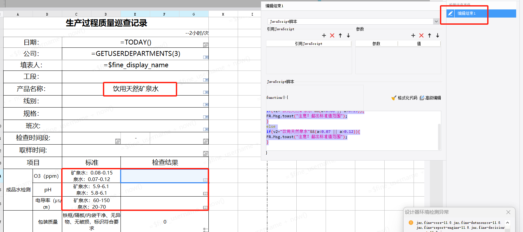Click the dropdown widget marker in 公司 row

[x=205, y=57]
